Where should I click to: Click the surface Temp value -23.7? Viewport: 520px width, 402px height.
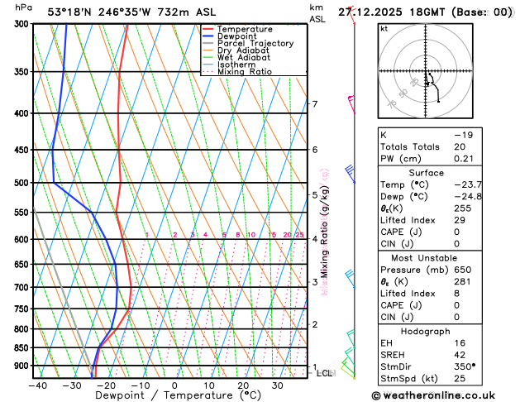point(468,184)
